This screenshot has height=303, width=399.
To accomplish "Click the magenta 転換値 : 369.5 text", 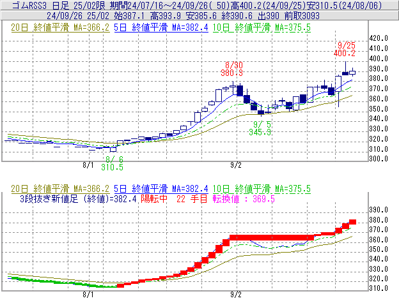I will [x=244, y=198].
